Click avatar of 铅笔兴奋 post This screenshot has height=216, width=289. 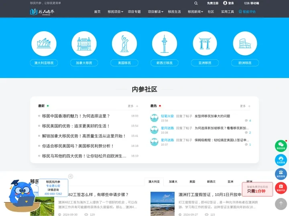pos(154,118)
